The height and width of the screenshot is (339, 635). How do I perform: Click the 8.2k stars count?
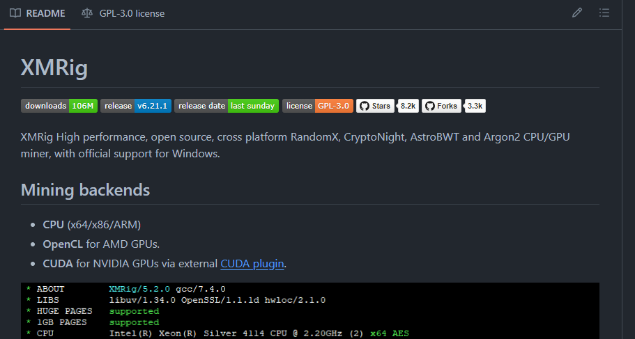408,106
